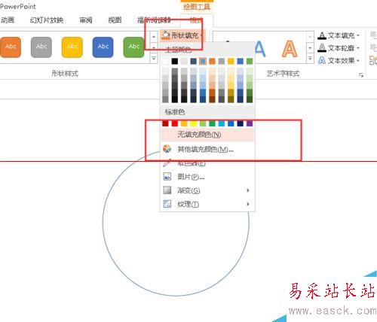Expand the 渐变(G) gradient submenu

(x=207, y=190)
